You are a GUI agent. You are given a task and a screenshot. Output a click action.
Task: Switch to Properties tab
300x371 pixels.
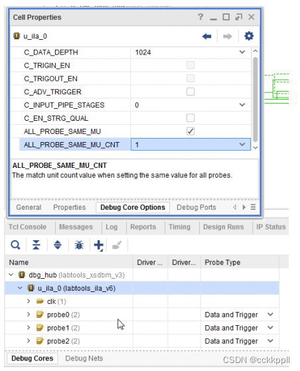coord(69,207)
